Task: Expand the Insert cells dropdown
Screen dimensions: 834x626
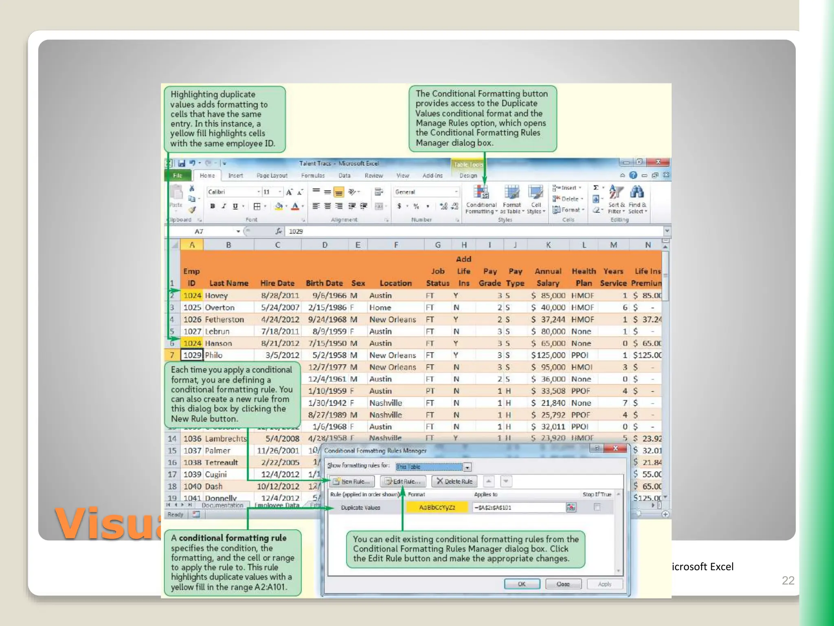Action: pyautogui.click(x=580, y=188)
